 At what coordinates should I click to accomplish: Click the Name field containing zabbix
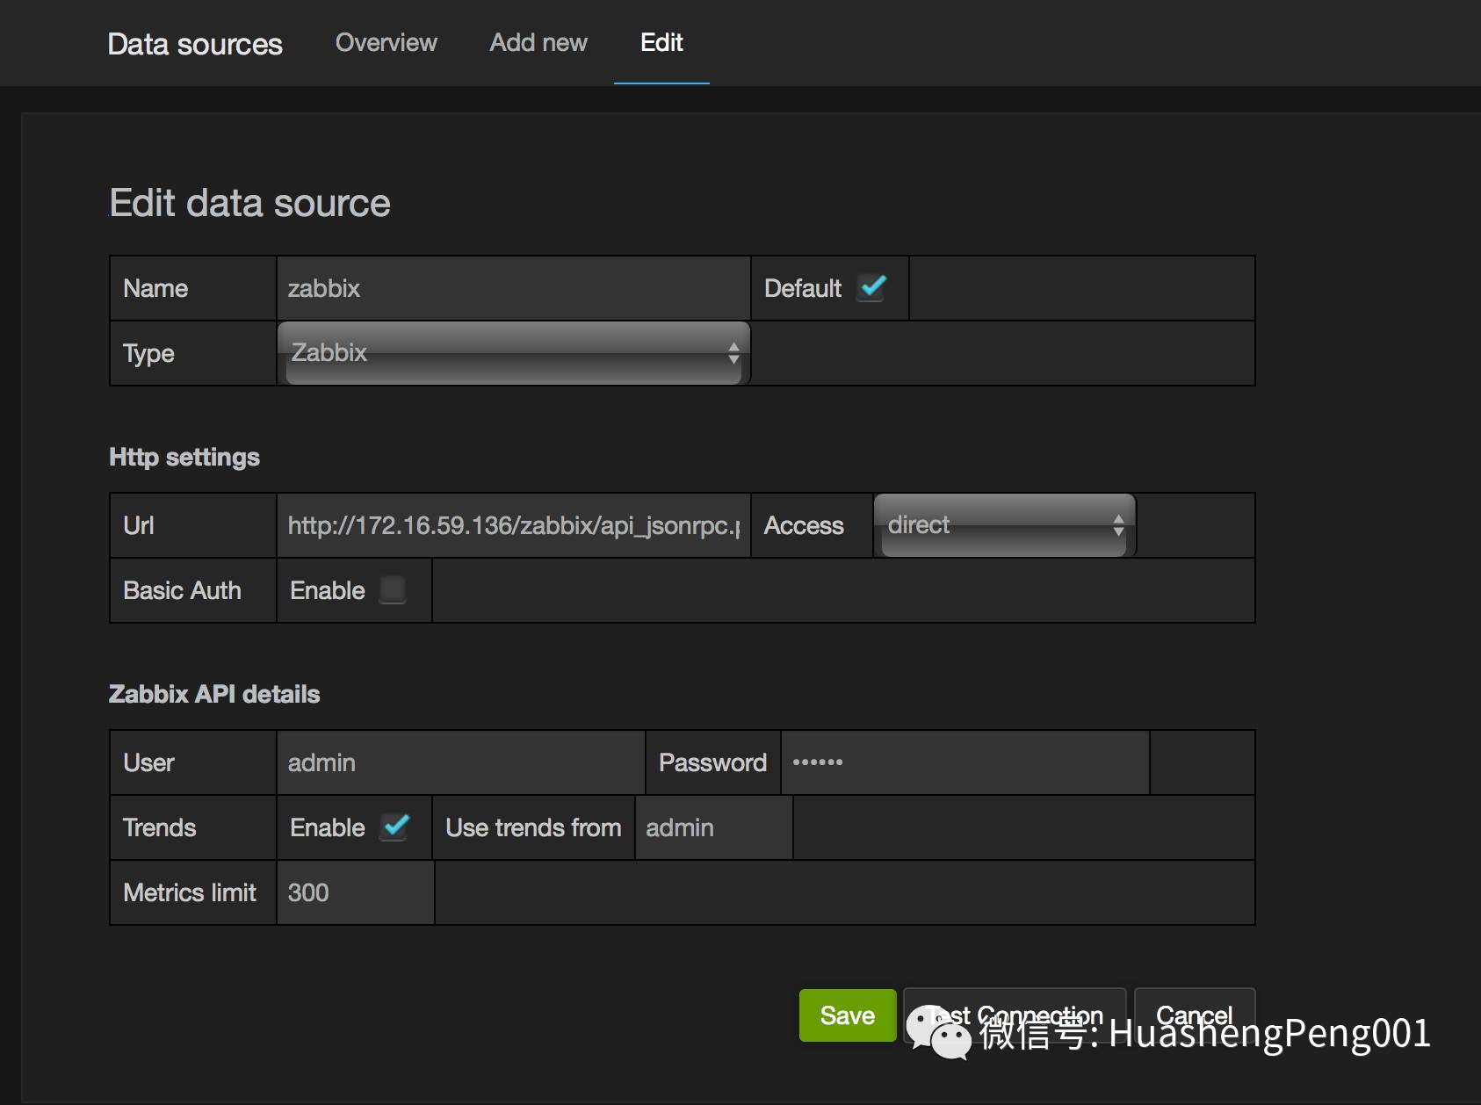(513, 288)
